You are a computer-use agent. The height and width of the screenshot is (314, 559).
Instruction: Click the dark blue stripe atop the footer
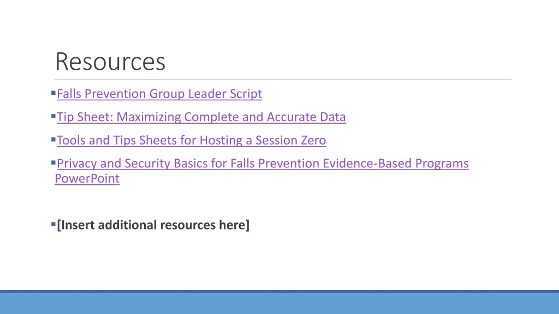pyautogui.click(x=279, y=292)
